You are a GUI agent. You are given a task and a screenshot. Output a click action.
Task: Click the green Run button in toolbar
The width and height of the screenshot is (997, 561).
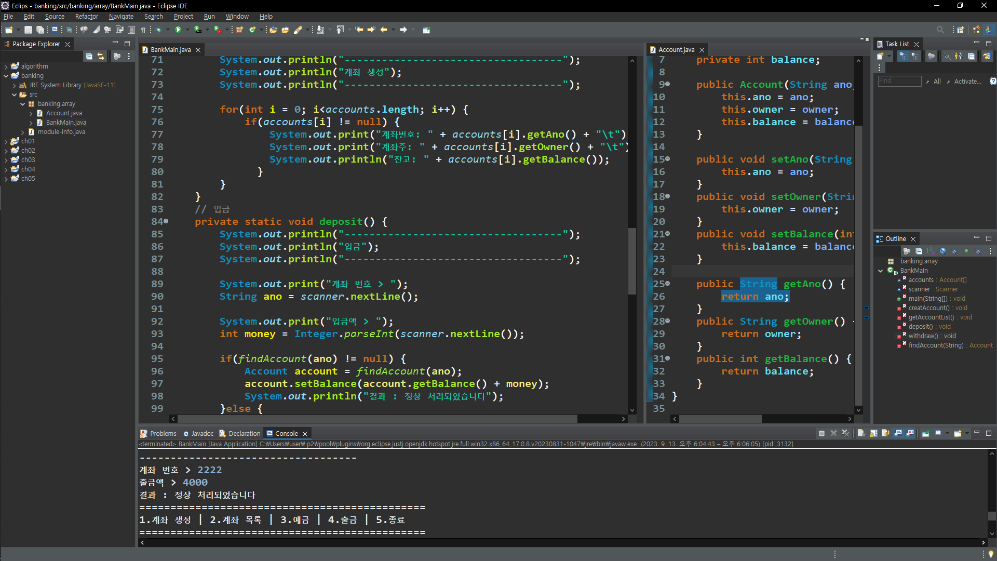(x=178, y=30)
